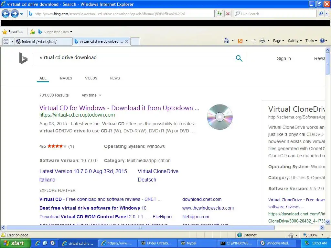Image resolution: width=331 pixels, height=248 pixels.
Task: Open the Tools menu
Action: click(311, 41)
